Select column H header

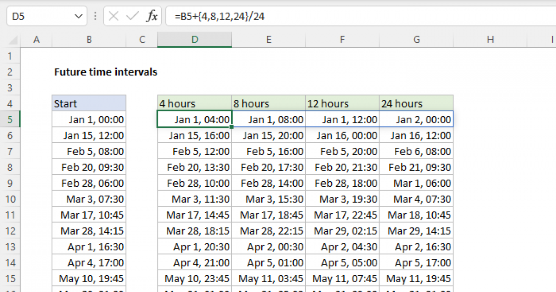pyautogui.click(x=490, y=39)
